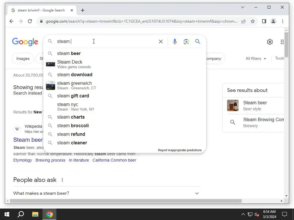The image size is (294, 220).
Task: Select steam greenwich suggestion
Action: [x=125, y=85]
